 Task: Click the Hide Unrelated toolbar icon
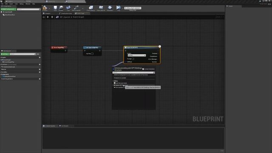[x=76, y=8]
